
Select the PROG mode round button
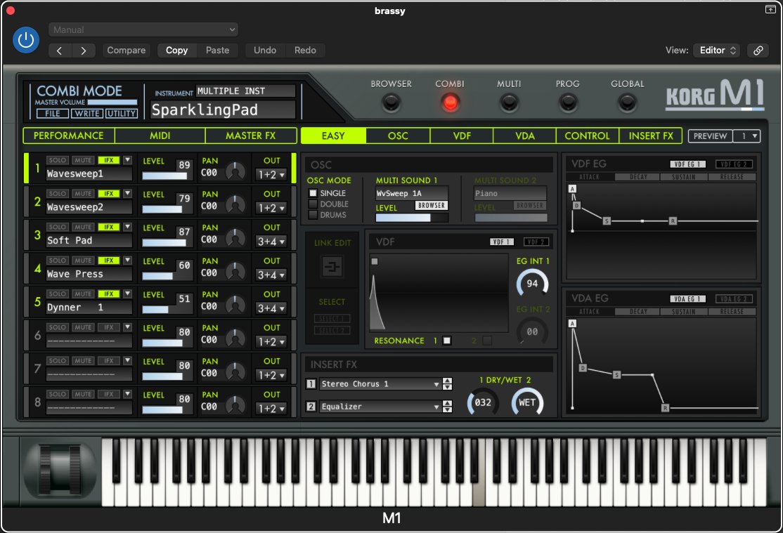(568, 103)
